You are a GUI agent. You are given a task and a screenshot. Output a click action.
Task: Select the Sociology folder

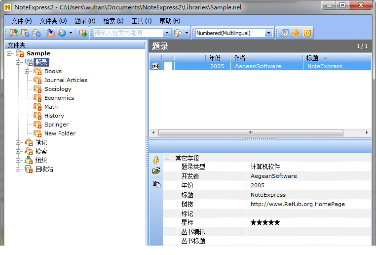coord(58,89)
